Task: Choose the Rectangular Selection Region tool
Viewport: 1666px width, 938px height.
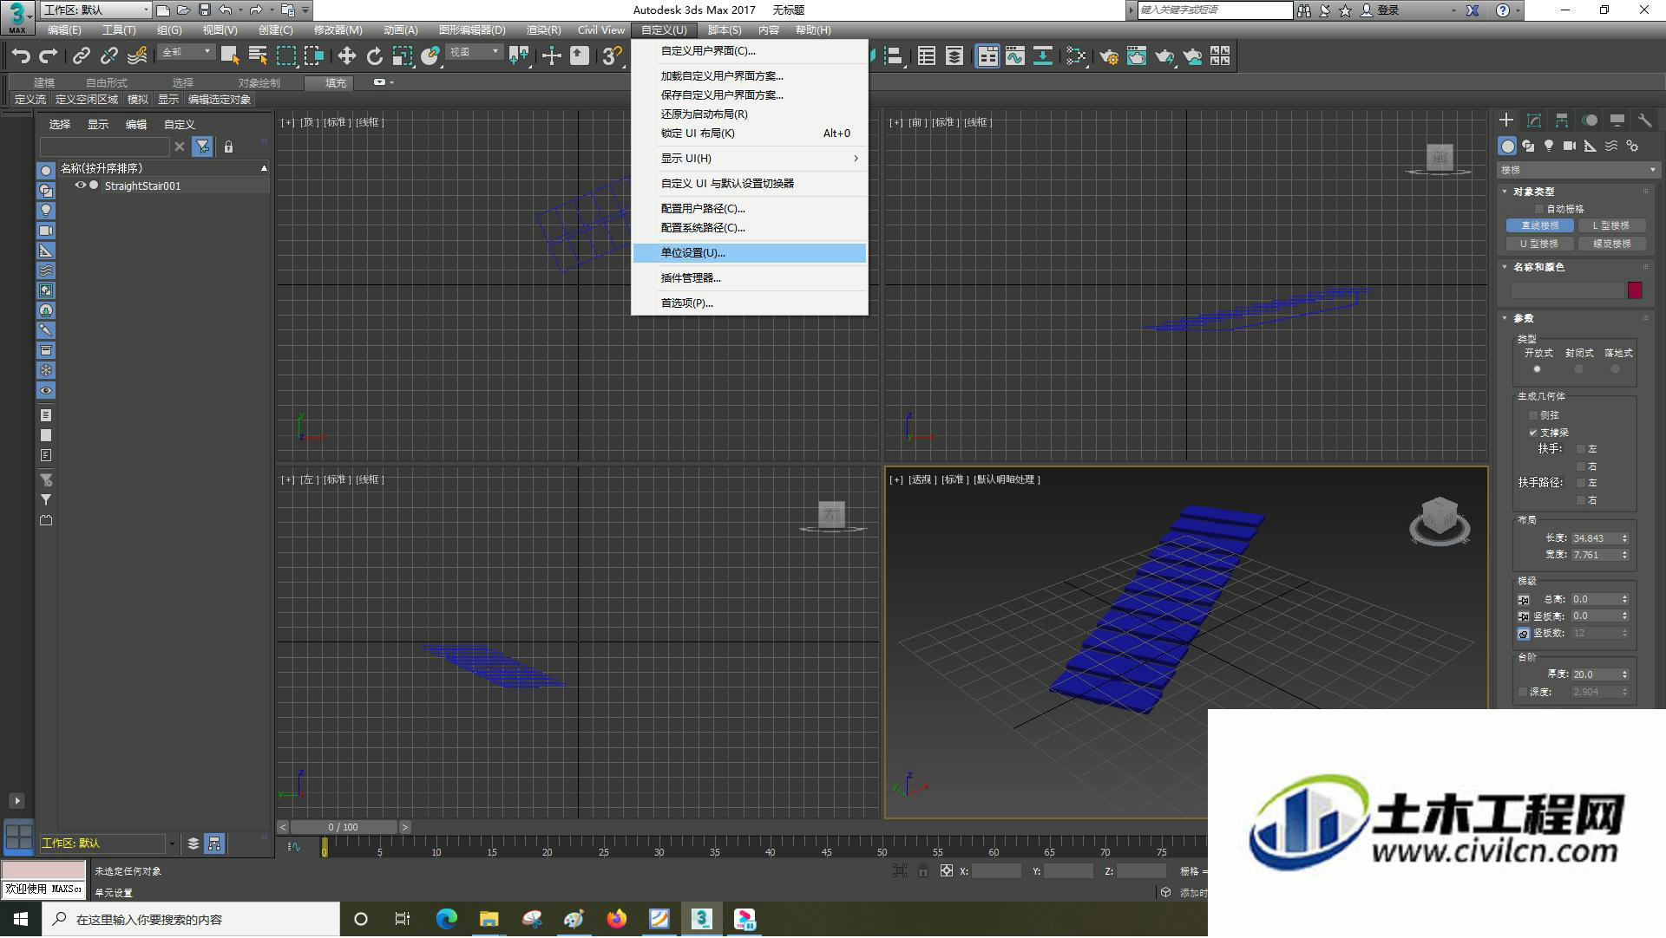Action: [285, 56]
